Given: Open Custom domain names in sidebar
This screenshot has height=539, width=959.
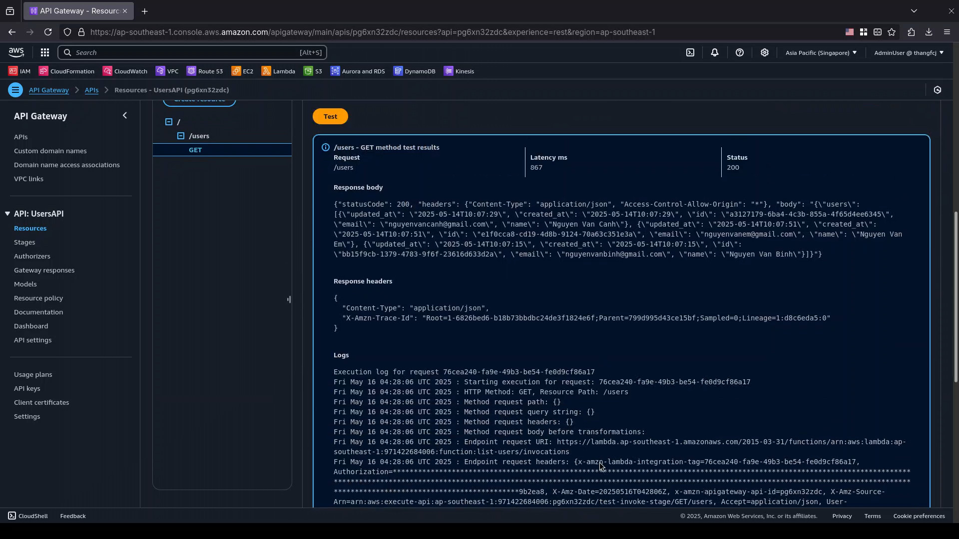Looking at the screenshot, I should click(x=50, y=151).
